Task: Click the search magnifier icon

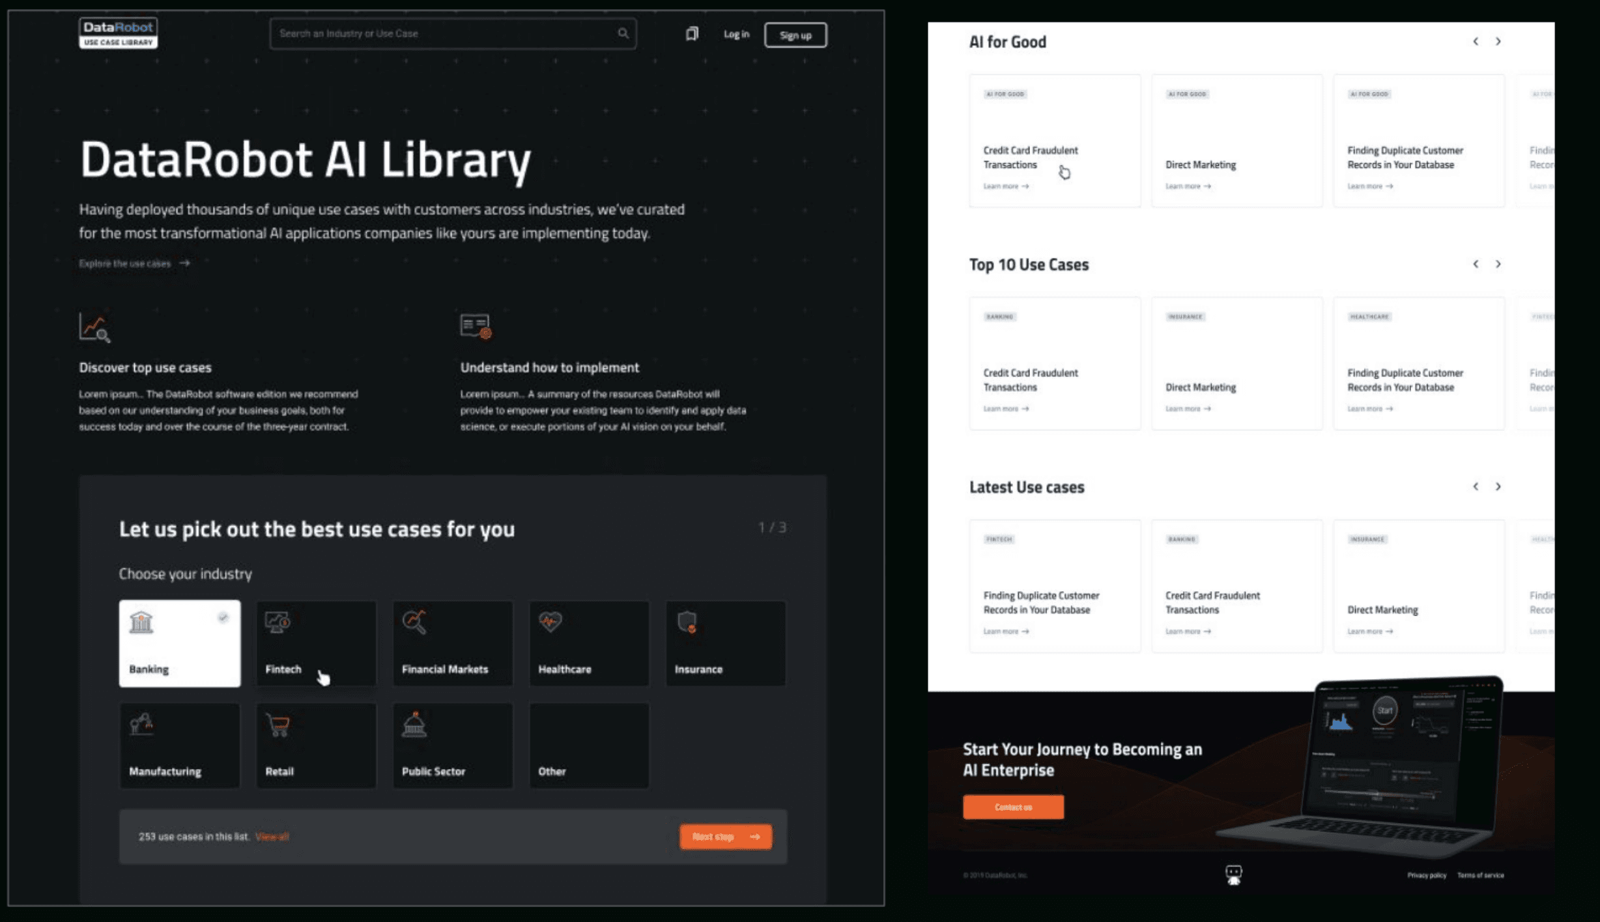Action: click(623, 33)
